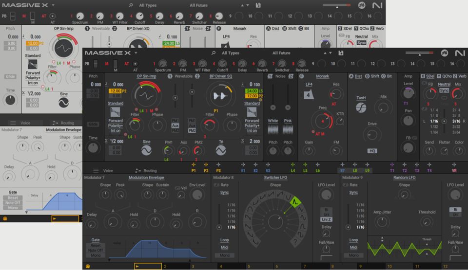Click the P1 modulation drag handle icon
This screenshot has width=468, height=270.
(194, 165)
